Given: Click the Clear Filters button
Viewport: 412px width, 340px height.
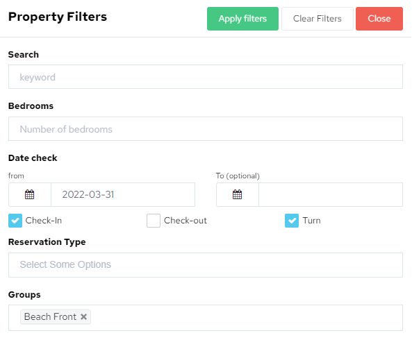Looking at the screenshot, I should pyautogui.click(x=317, y=19).
